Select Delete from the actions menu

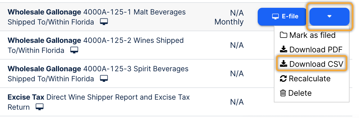300,93
